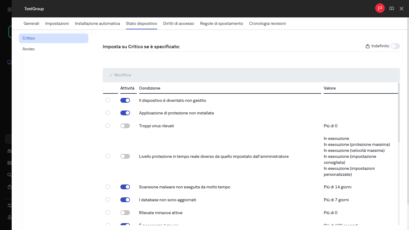
Task: Toggle the Indefinito switch
Action: point(395,46)
